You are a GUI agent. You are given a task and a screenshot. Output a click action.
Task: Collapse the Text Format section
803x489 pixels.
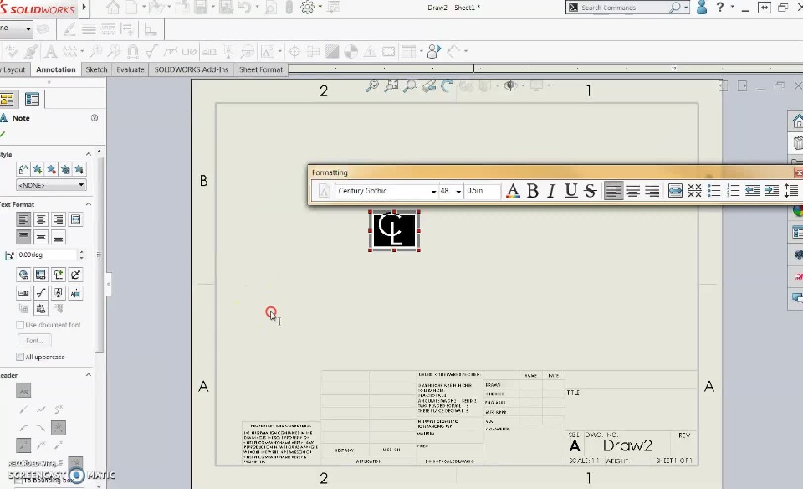tap(88, 204)
